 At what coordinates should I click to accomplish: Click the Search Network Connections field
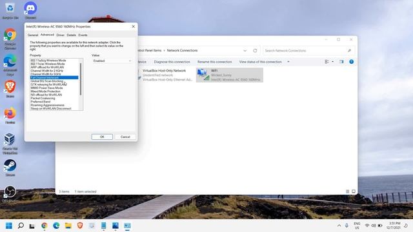308,50
